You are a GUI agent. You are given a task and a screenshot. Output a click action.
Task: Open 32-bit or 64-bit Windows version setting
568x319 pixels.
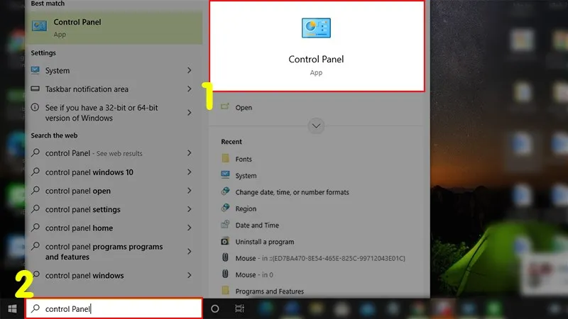(x=114, y=113)
